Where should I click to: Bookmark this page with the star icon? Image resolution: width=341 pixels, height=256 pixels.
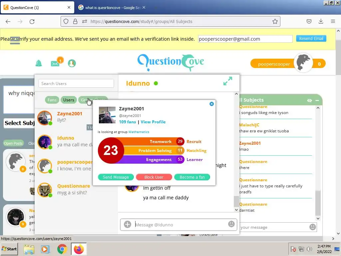coord(275,21)
